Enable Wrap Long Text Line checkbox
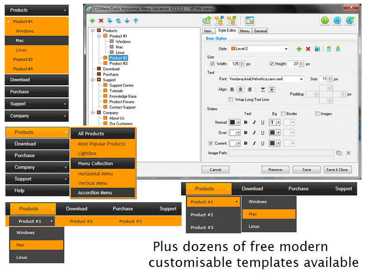The image size is (374, 280). tap(231, 99)
